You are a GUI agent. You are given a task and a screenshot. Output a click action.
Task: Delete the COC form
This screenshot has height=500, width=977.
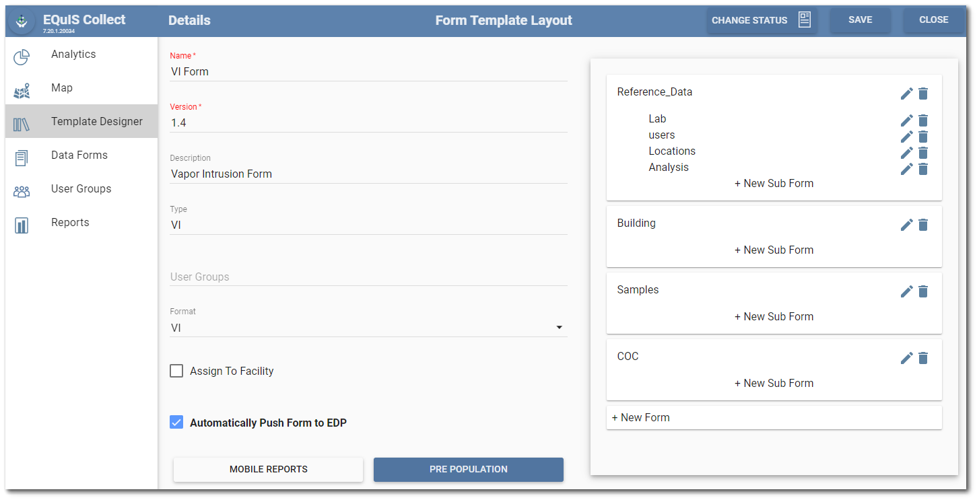point(923,358)
